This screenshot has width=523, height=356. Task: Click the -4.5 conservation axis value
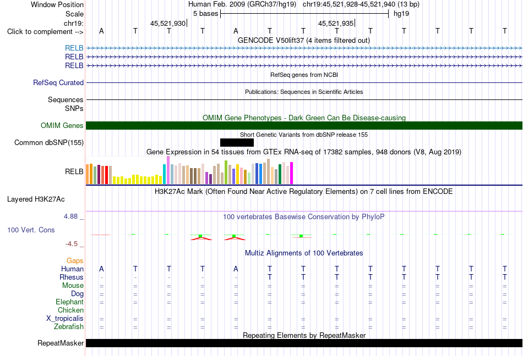72,244
